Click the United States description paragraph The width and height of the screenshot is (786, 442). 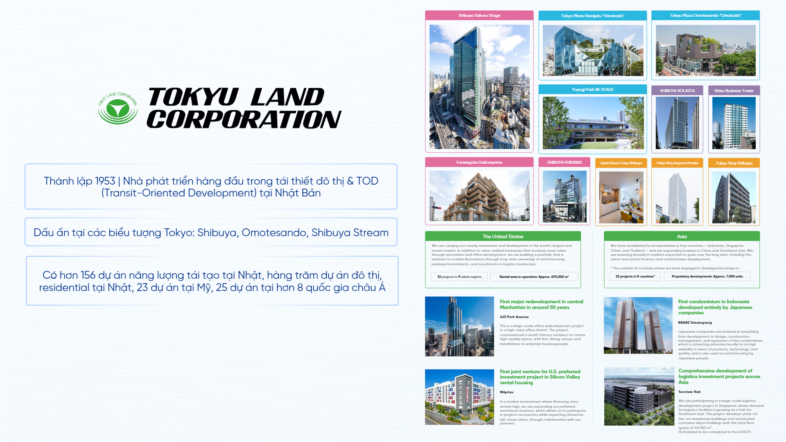(x=501, y=255)
